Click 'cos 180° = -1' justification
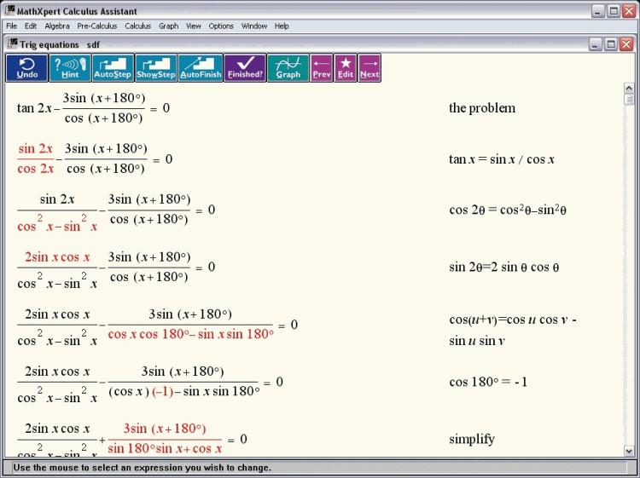 coord(488,383)
